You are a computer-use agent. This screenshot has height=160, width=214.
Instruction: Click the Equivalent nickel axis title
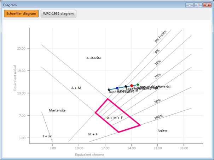[x=15, y=78]
